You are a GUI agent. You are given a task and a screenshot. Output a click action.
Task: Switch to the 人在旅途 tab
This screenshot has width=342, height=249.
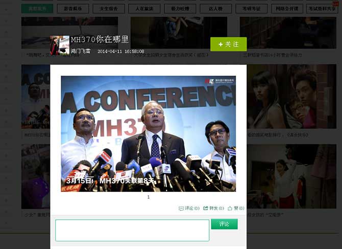tap(144, 9)
